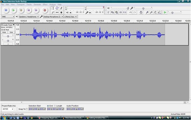This screenshot has width=191, height=120.
Task: Solo the Audio Track
Action: pos(11,32)
